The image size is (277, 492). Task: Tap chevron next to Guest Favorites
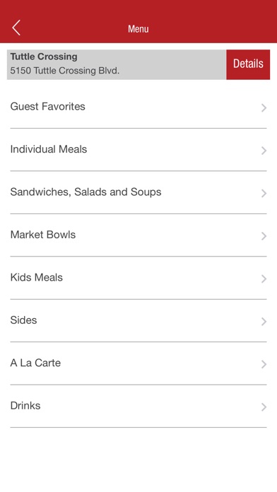coord(264,108)
